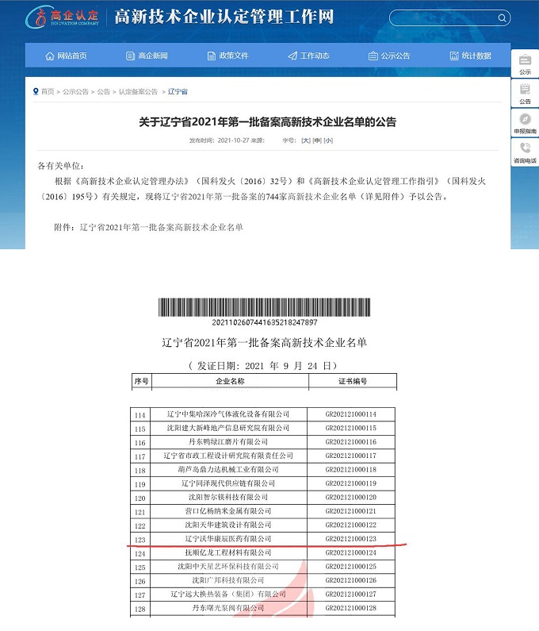Open the 高企新闻 menu item
The height and width of the screenshot is (631, 539).
click(x=147, y=56)
